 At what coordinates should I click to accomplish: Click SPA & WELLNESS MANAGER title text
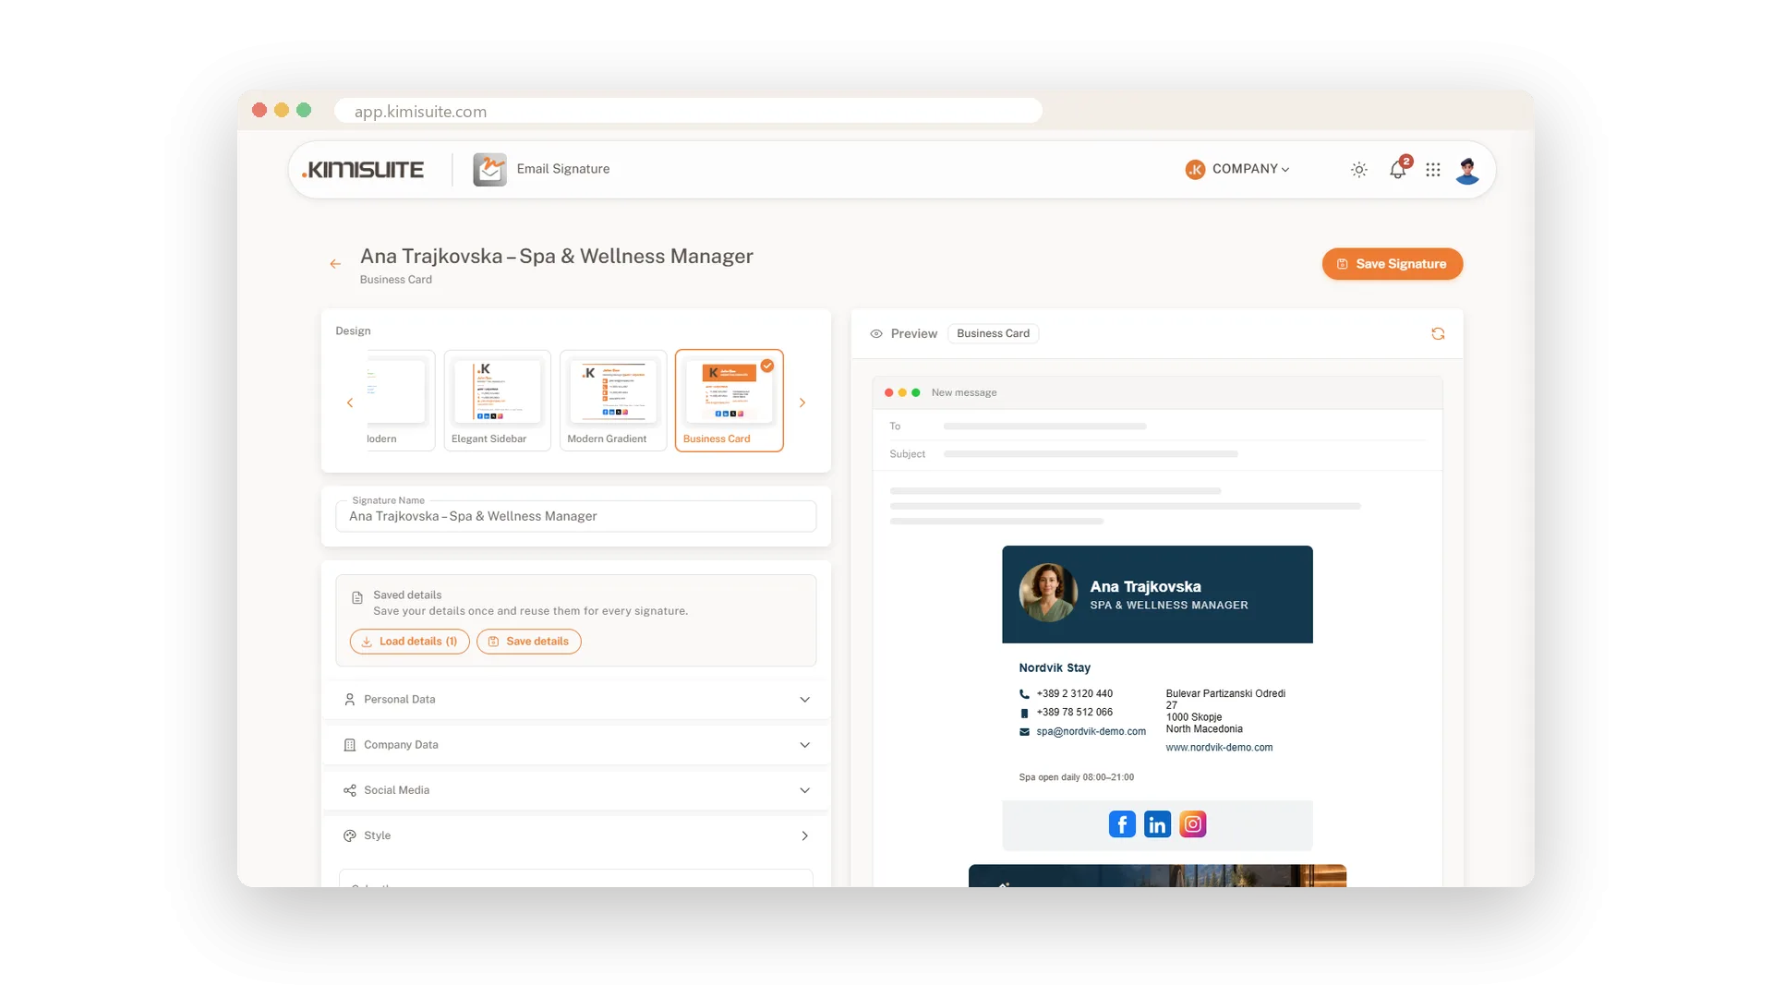point(1168,606)
